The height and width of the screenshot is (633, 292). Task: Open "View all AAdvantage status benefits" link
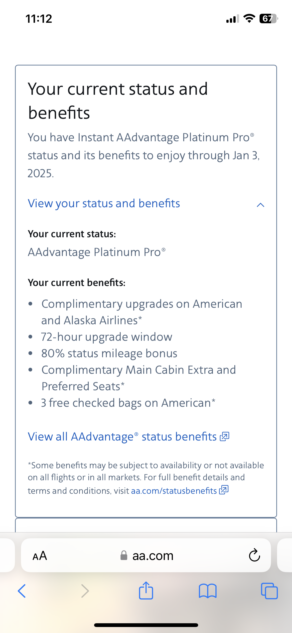[x=122, y=437]
